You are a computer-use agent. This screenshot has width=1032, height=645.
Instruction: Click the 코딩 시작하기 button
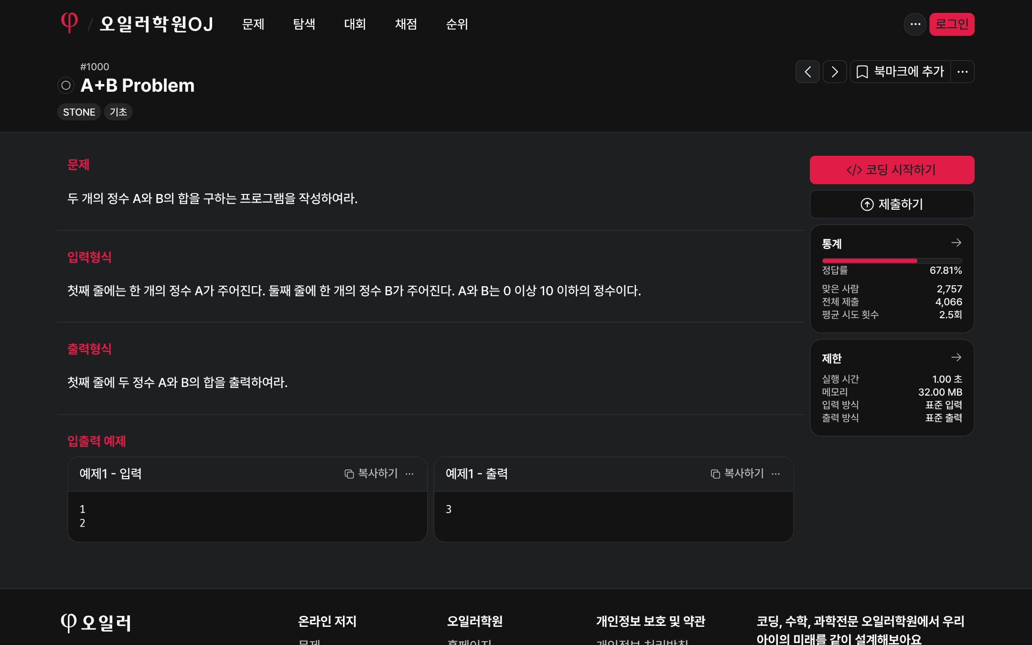(892, 170)
